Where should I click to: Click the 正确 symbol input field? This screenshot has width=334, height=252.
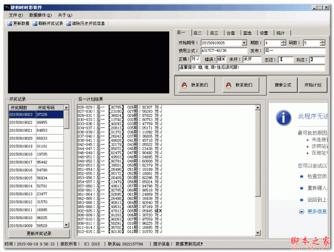point(195,59)
